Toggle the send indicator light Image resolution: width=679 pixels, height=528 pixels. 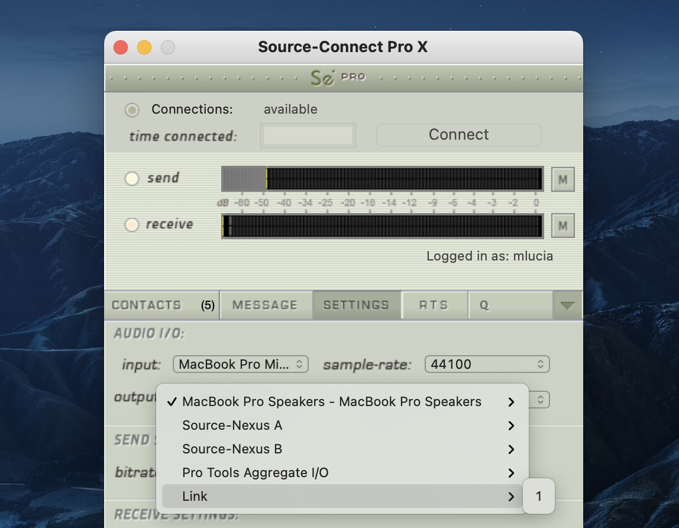(132, 178)
